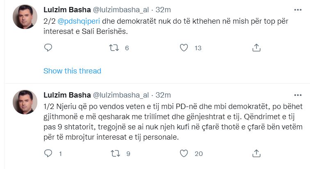Share the 2/2 tweet
The width and height of the screenshot is (310, 169).
(x=256, y=48)
